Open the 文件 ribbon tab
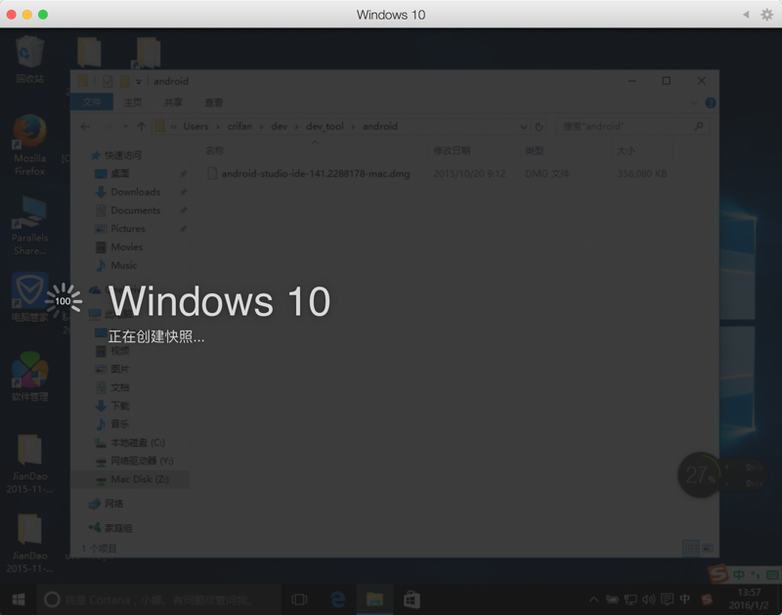The height and width of the screenshot is (615, 782). [x=92, y=103]
